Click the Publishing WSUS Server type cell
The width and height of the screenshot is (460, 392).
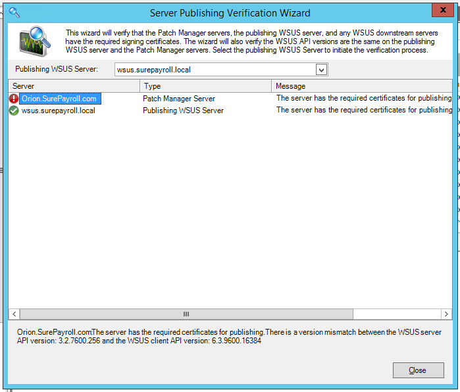tap(183, 110)
